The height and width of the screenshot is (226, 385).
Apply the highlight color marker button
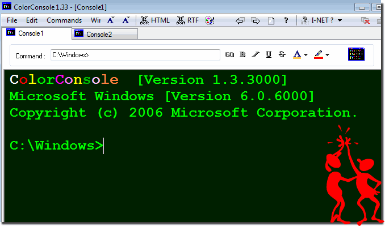319,54
